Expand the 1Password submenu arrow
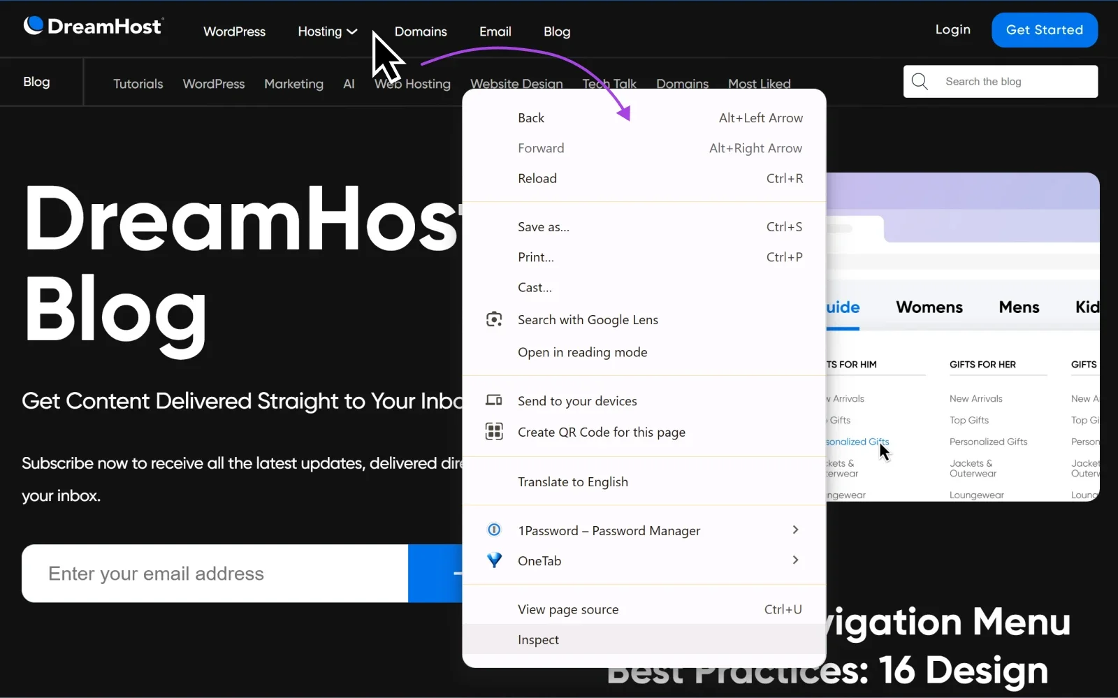The height and width of the screenshot is (698, 1118). click(x=795, y=530)
